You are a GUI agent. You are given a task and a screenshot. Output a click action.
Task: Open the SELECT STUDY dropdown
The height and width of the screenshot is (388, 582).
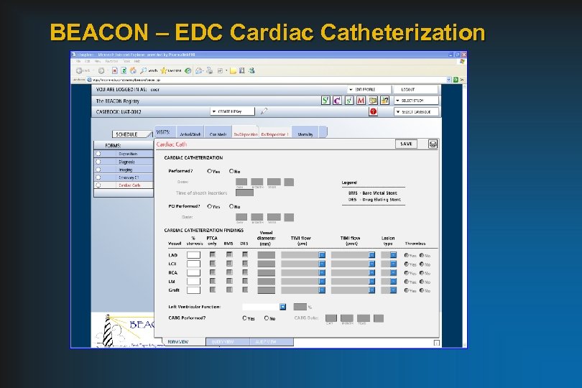[417, 101]
